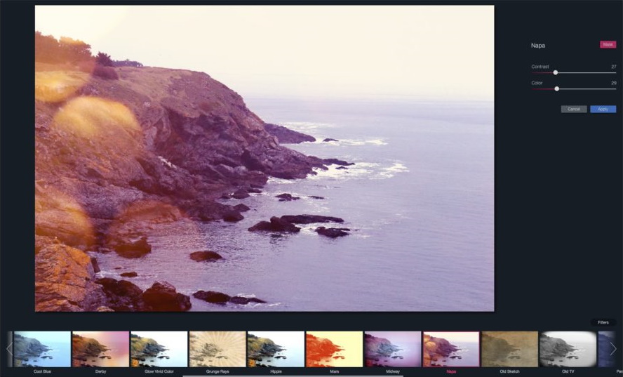Choose the Mars filter thumbnail

(334, 349)
